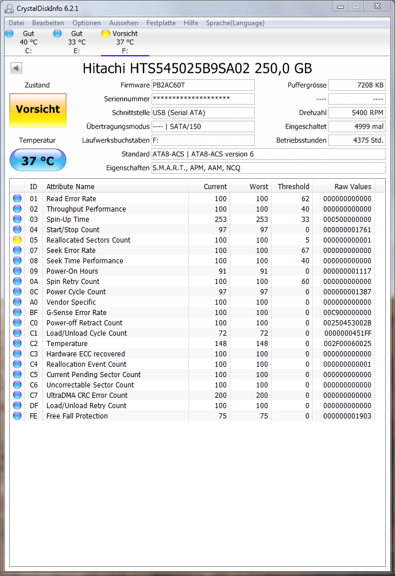
Task: Click the blue icon of Spin-Up Time
Action: point(17,219)
